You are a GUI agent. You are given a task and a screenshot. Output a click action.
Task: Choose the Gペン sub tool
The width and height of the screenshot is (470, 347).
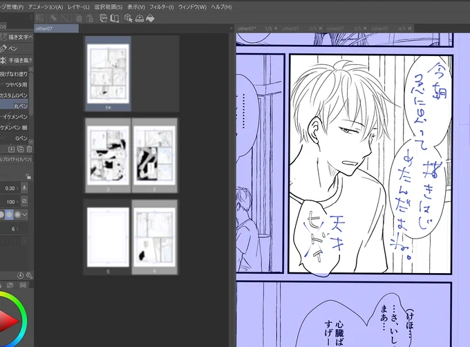[14, 138]
